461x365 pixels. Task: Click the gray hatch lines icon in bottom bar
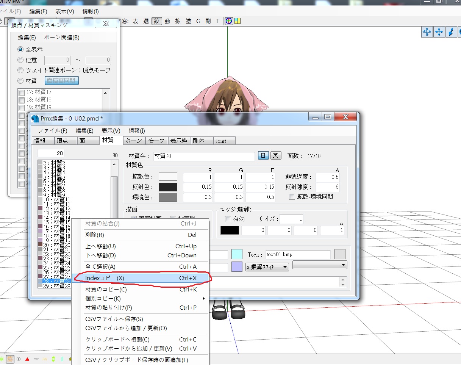(36, 359)
